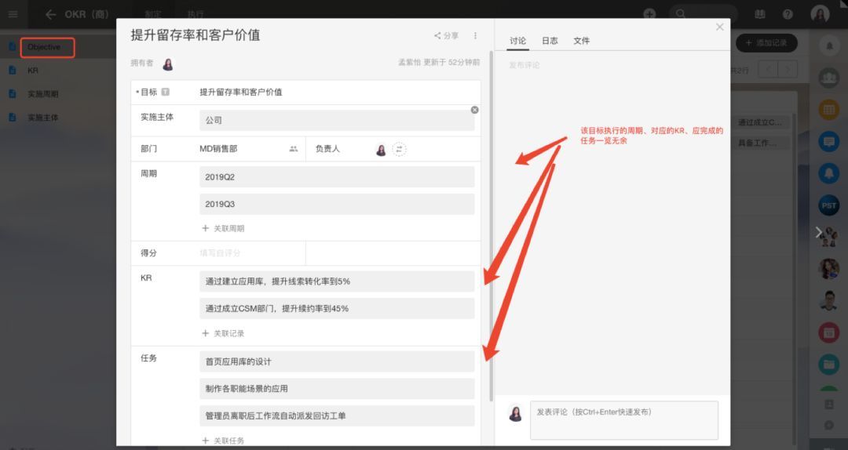Open the KR 通过成立CSM部门，提升续约率到45%
This screenshot has height=450, width=848.
pyautogui.click(x=337, y=308)
